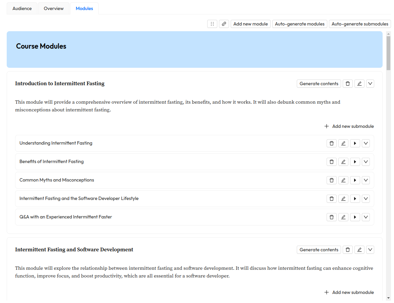Expand the Software Developer Lifestyle submodule
This screenshot has width=394, height=303.
pos(366,199)
